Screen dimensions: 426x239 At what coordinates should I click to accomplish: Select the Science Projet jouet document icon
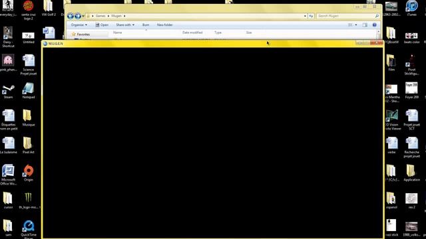point(28,64)
